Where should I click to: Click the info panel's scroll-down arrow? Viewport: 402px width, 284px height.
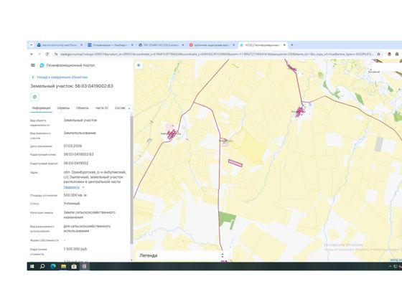pyautogui.click(x=131, y=260)
